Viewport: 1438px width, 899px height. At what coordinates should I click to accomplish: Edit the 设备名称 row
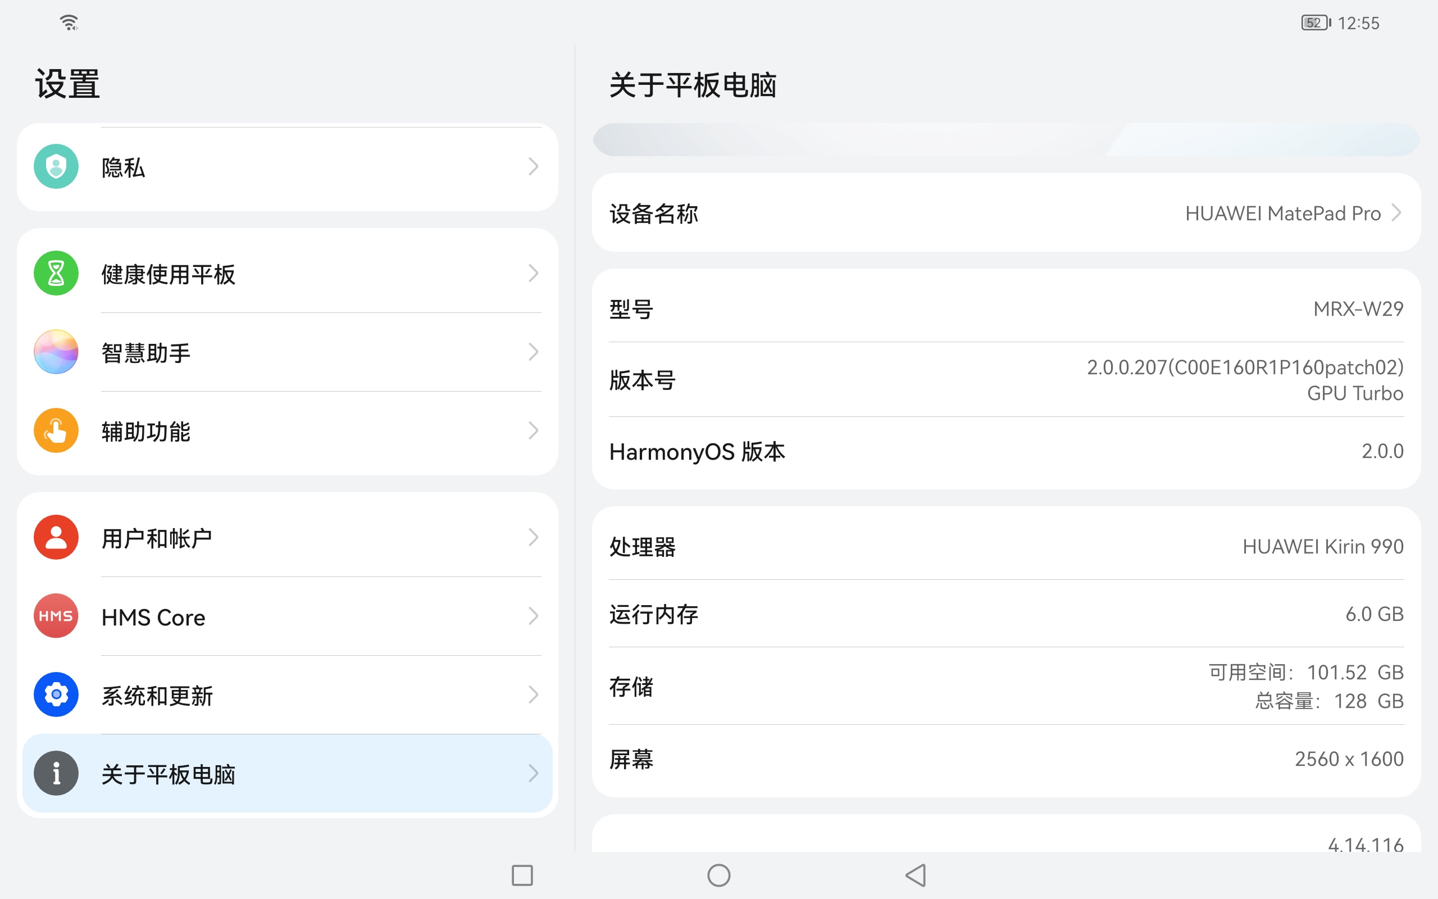1006,213
